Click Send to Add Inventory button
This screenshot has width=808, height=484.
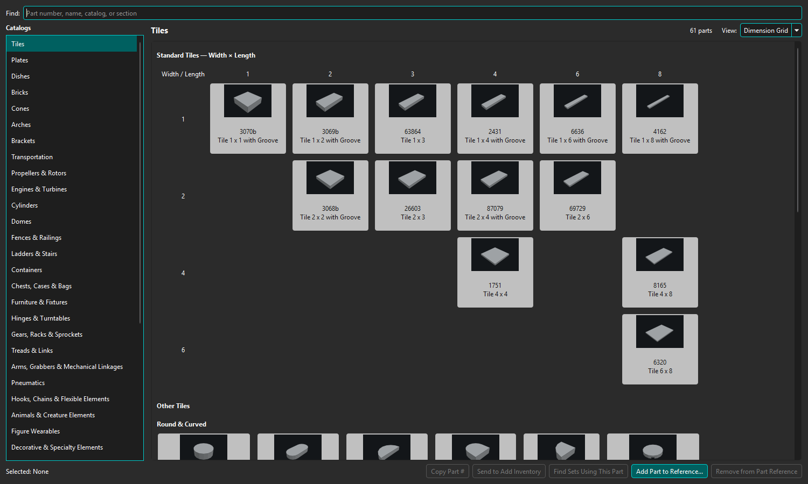coord(509,472)
